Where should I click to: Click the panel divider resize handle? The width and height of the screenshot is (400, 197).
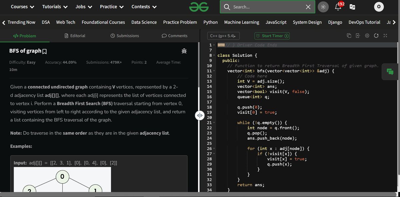tap(199, 116)
